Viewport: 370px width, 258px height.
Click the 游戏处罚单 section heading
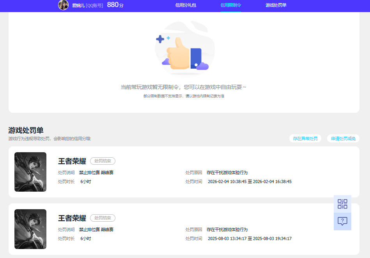coord(26,130)
